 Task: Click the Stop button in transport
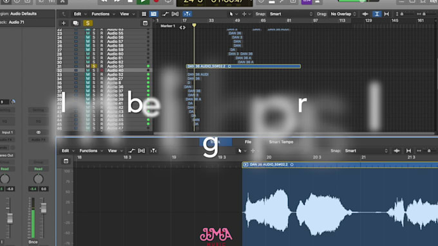[130, 1]
